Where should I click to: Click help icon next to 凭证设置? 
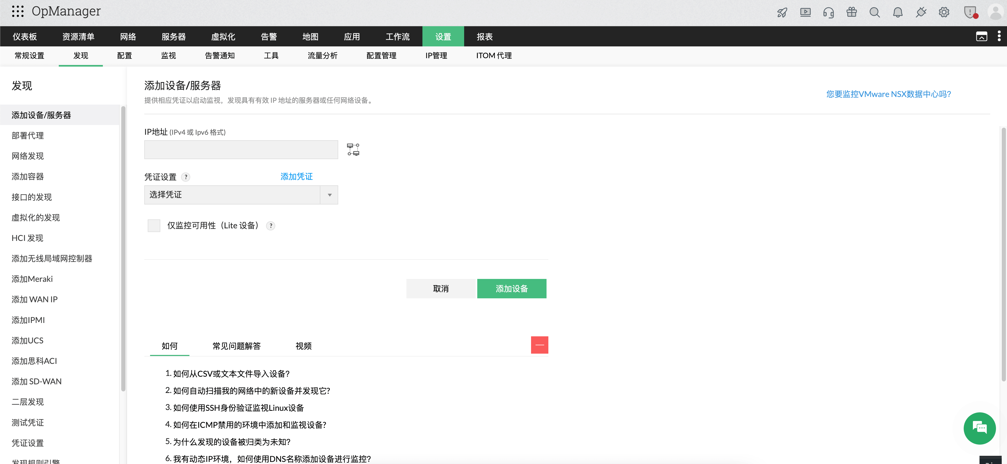tap(186, 177)
